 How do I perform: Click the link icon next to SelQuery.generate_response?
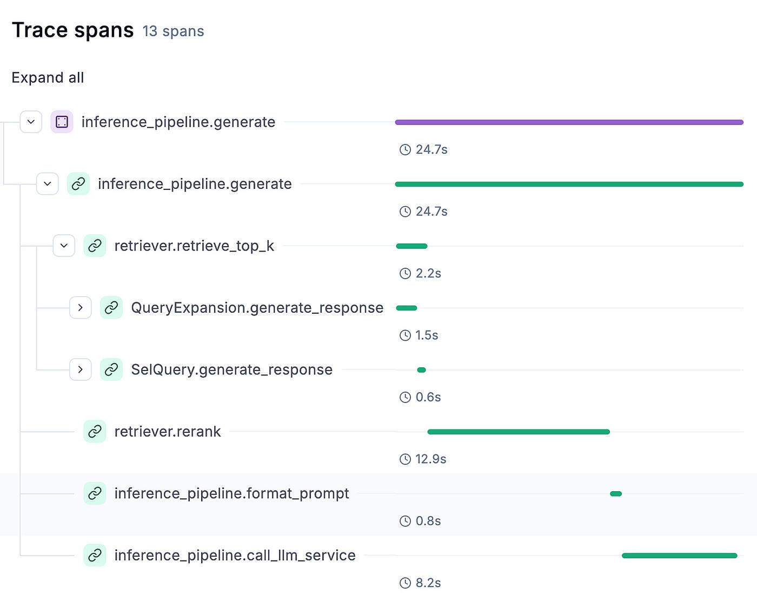111,369
